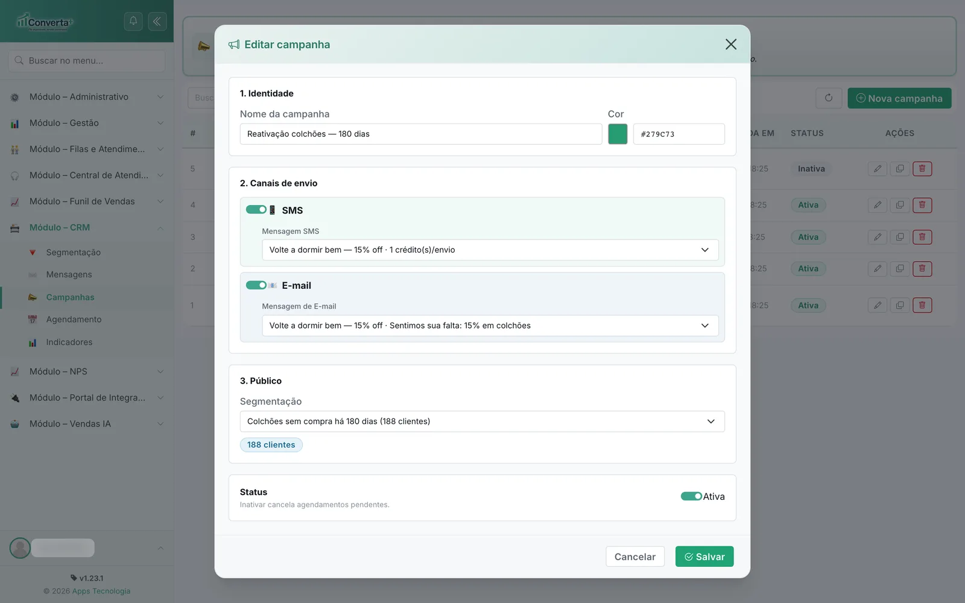Expand Módulo – Gestão

coord(87,123)
